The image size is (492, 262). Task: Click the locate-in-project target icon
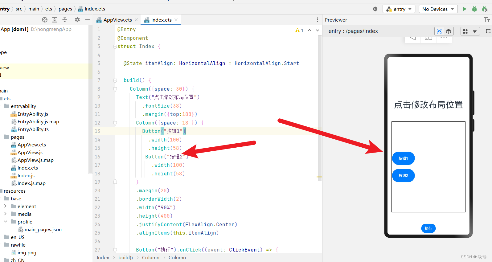pos(45,20)
